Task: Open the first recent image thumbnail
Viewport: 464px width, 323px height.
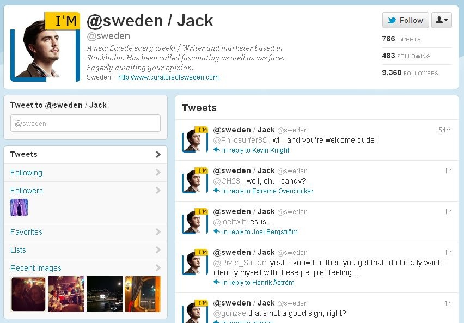Action: coord(28,294)
